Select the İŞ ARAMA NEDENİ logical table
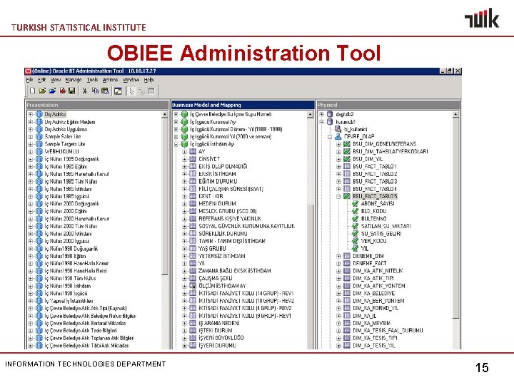 pyautogui.click(x=219, y=323)
